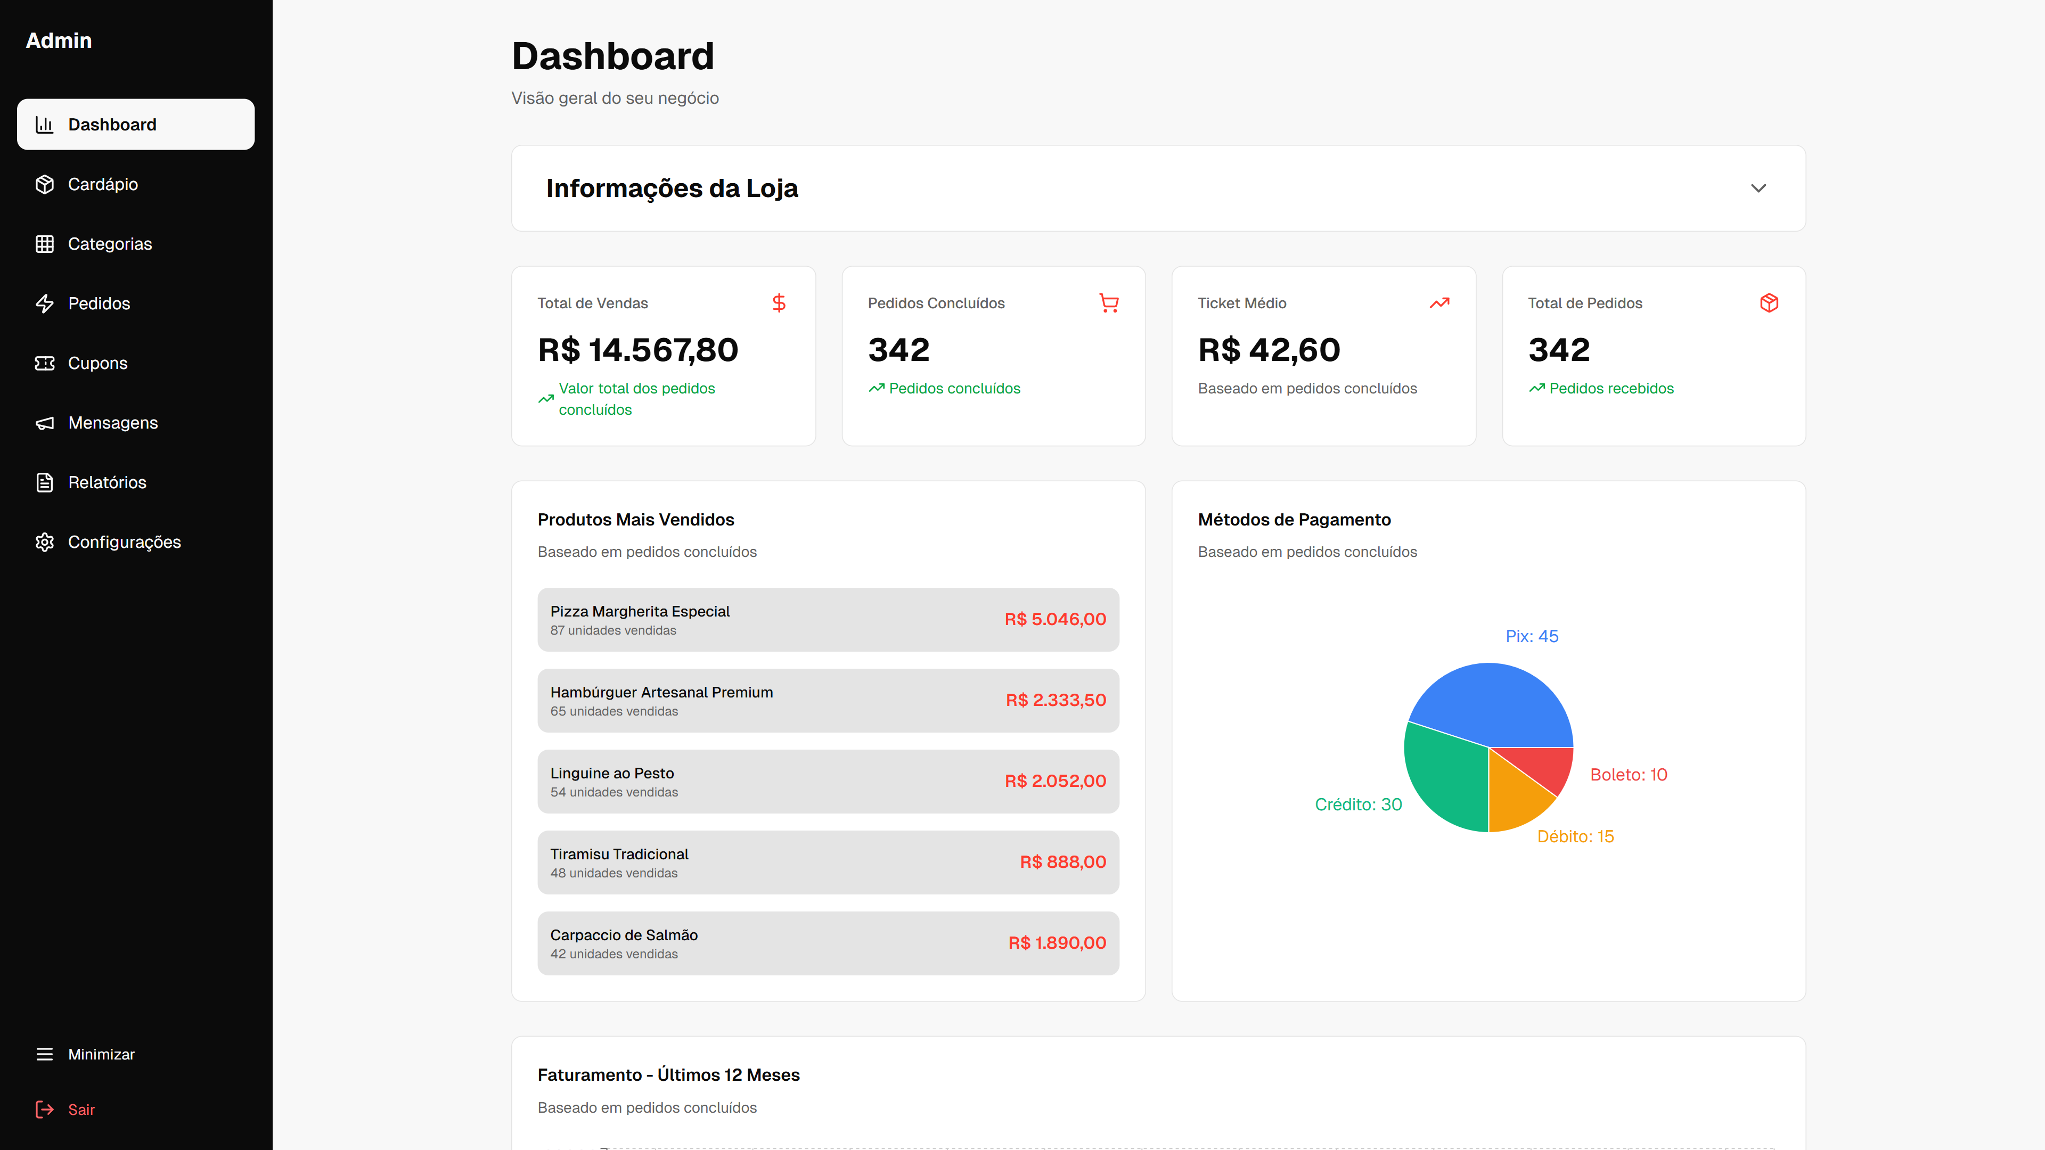Click the Configurações gear icon
Screen dimensions: 2045x1150
click(45, 542)
